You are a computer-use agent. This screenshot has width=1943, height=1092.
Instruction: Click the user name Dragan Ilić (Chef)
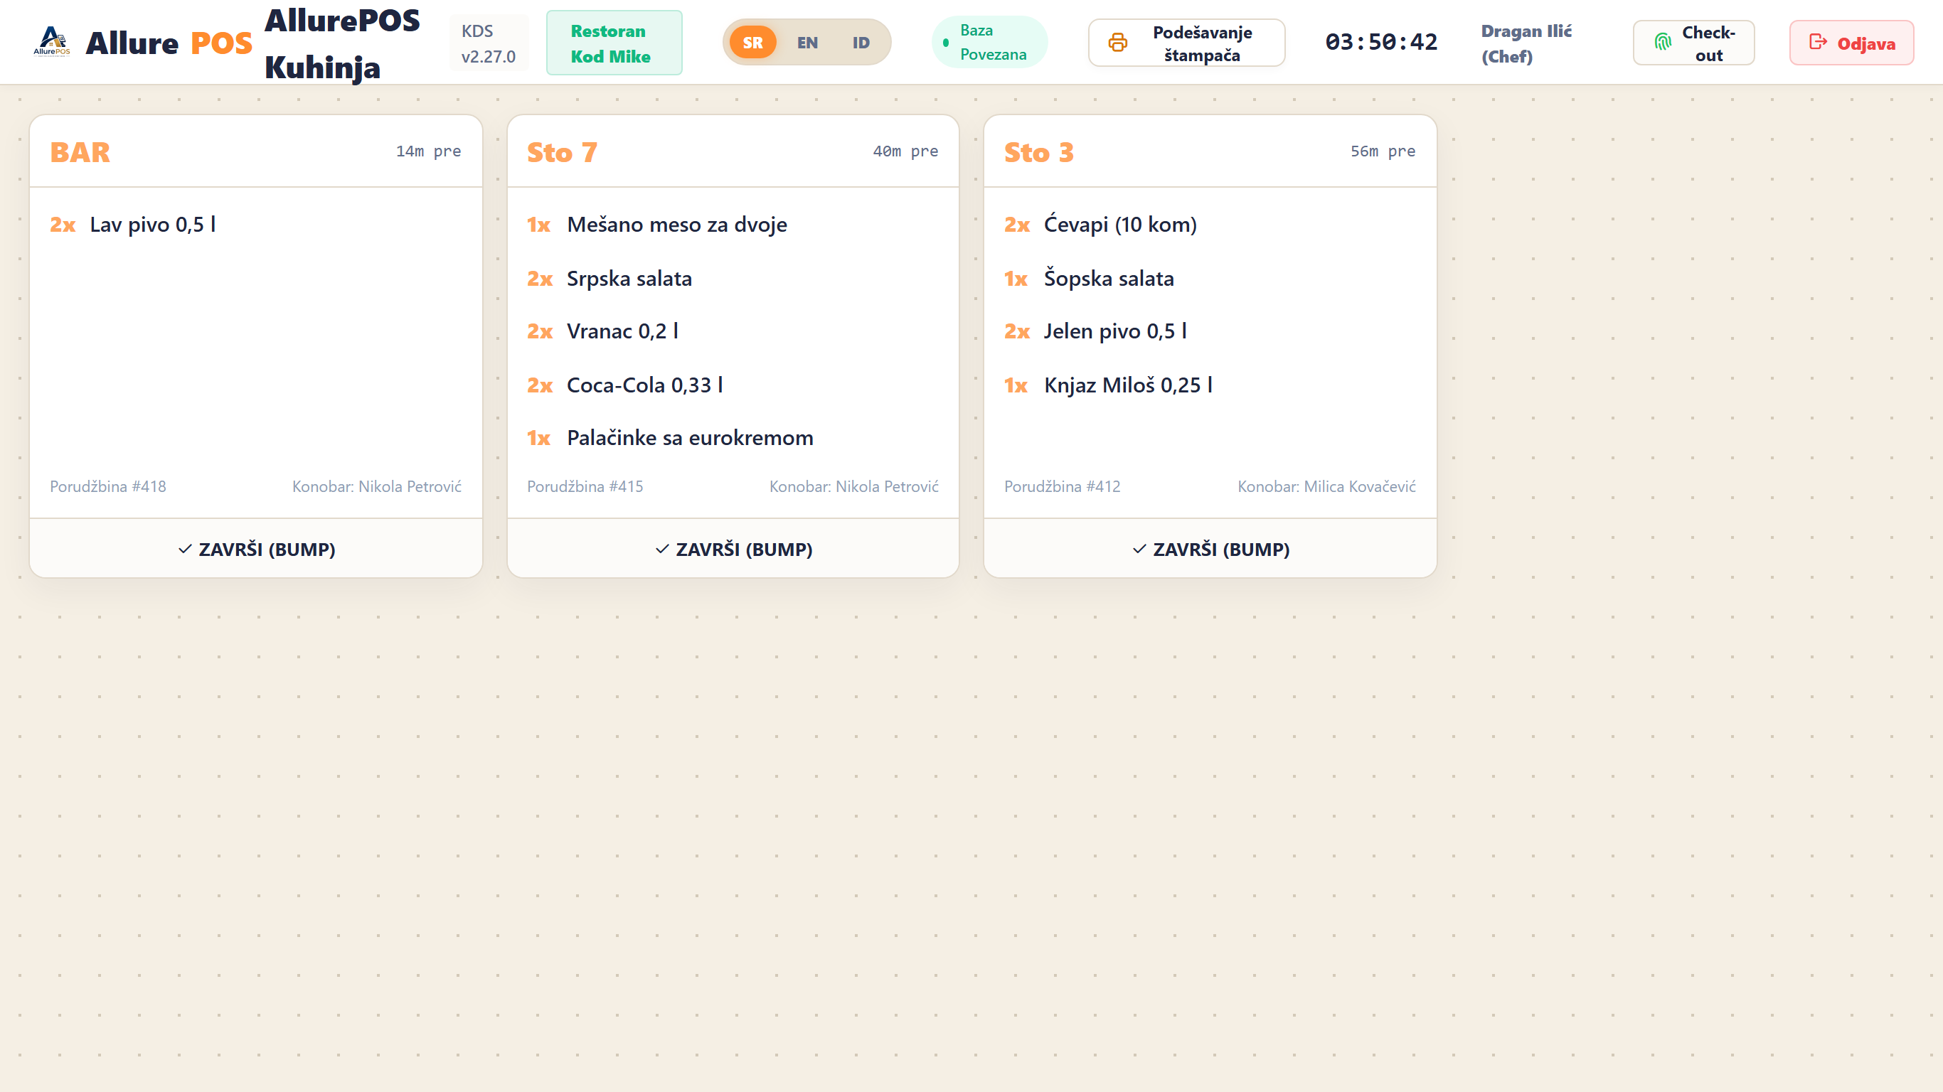click(x=1526, y=43)
